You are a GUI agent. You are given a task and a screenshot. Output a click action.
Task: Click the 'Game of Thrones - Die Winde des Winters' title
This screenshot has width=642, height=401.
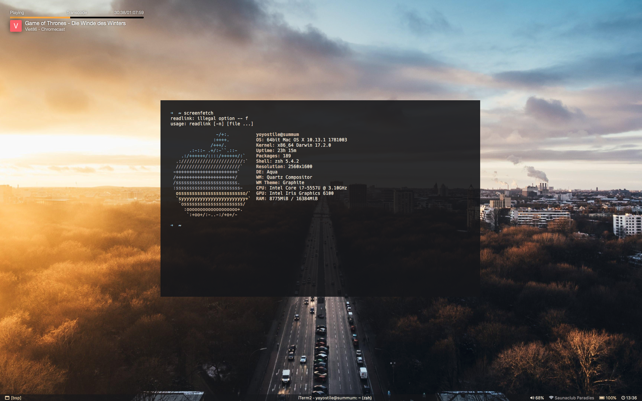75,23
